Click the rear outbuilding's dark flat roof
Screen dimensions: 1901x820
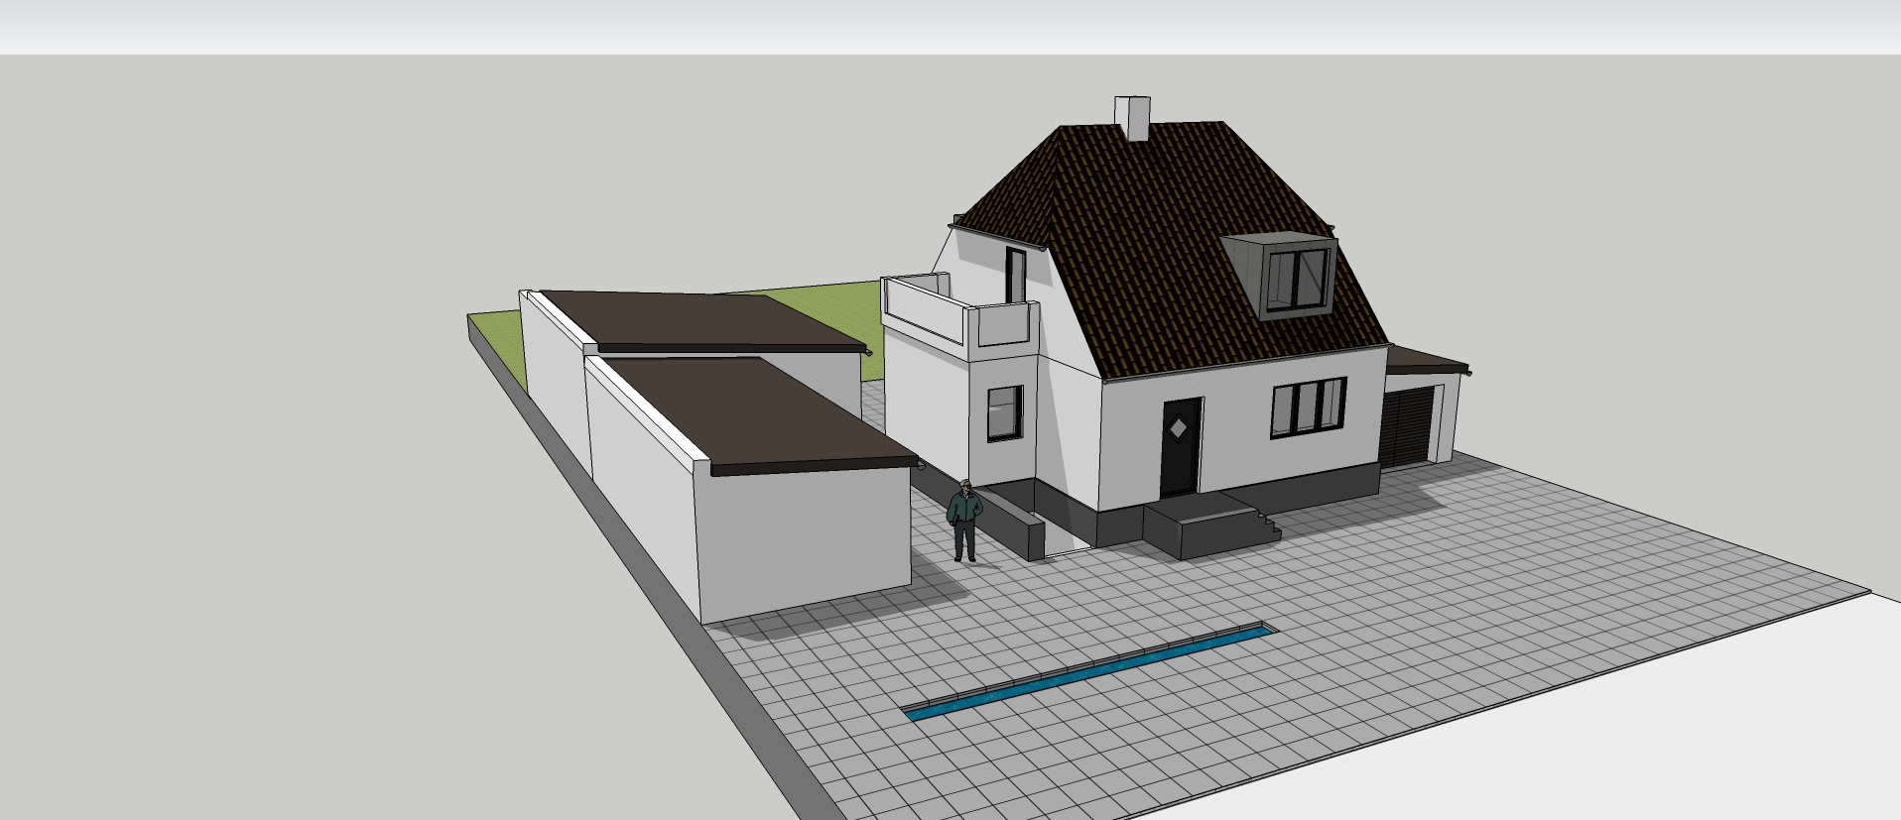[x=704, y=320]
